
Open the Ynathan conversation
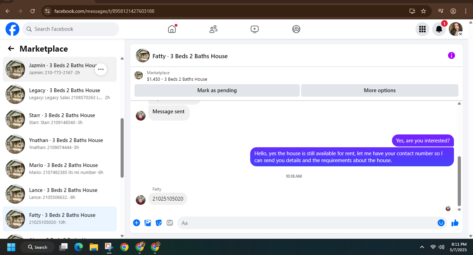(60, 144)
